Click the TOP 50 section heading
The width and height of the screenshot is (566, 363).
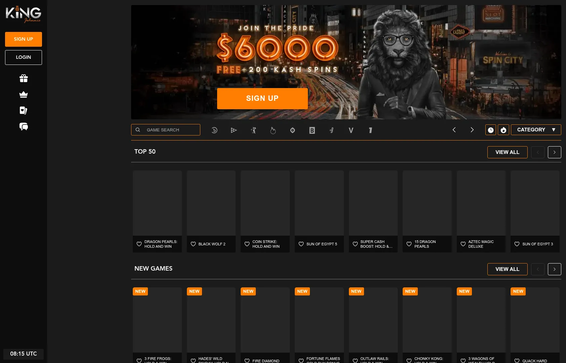pyautogui.click(x=145, y=152)
